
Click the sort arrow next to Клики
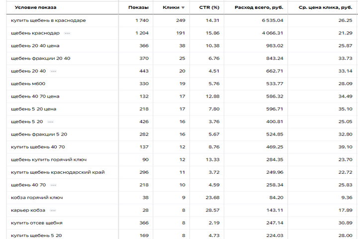click(x=183, y=7)
